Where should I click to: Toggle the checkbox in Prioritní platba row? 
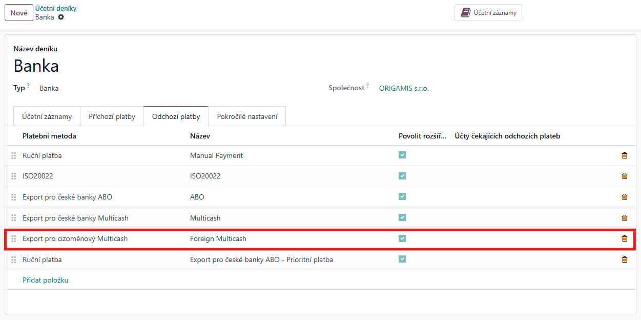click(402, 259)
